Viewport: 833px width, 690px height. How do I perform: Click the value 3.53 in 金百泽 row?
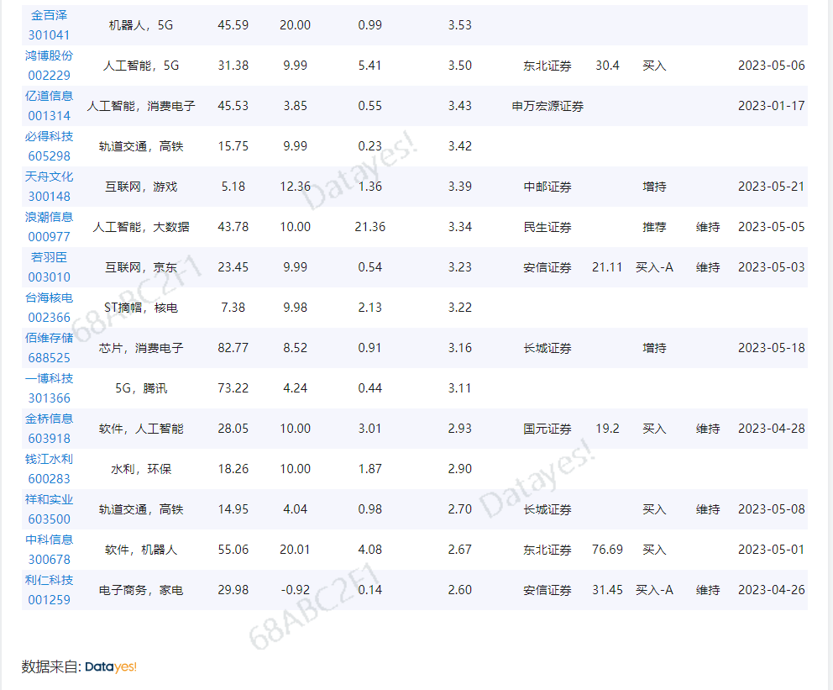459,25
